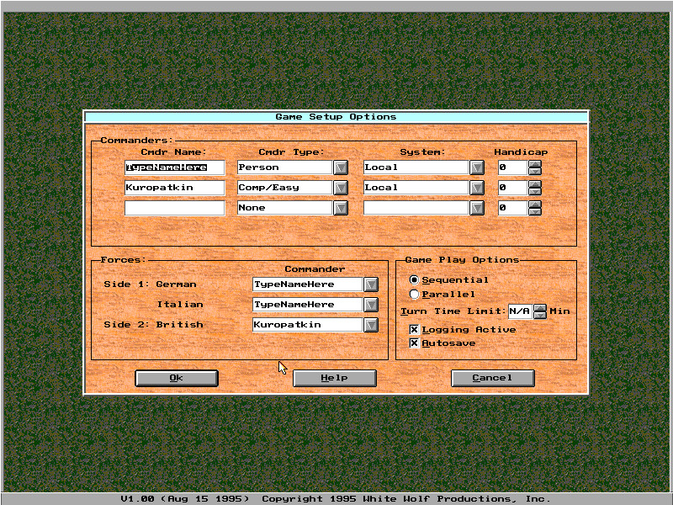Toggle the Autosave checkbox
Viewport: 673px width, 505px height.
[414, 343]
